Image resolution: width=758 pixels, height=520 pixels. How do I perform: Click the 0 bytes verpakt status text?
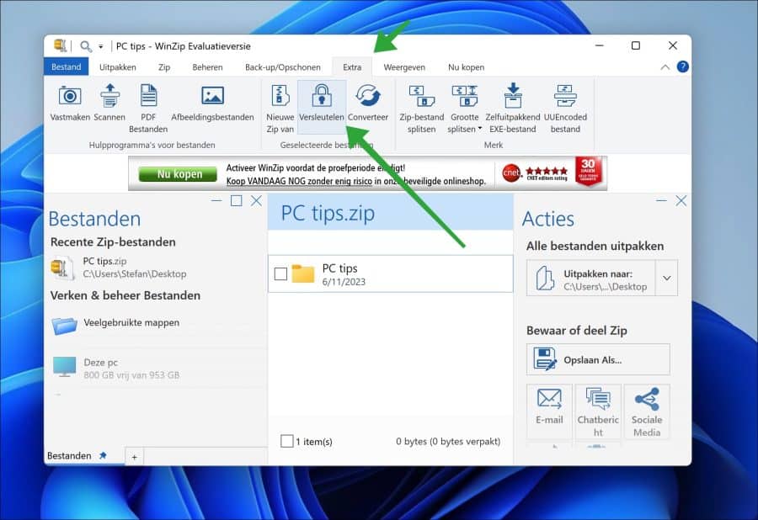pos(448,441)
